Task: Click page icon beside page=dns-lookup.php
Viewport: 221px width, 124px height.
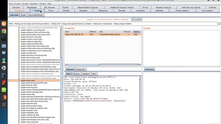Action: [x=19, y=58]
